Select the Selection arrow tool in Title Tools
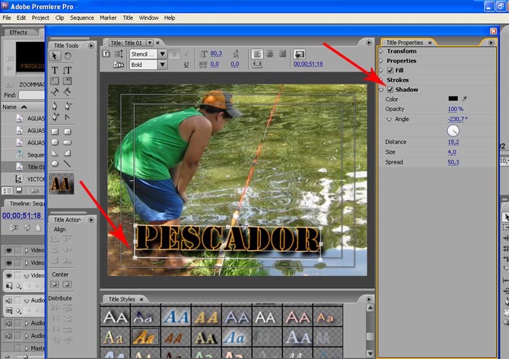 pyautogui.click(x=55, y=56)
